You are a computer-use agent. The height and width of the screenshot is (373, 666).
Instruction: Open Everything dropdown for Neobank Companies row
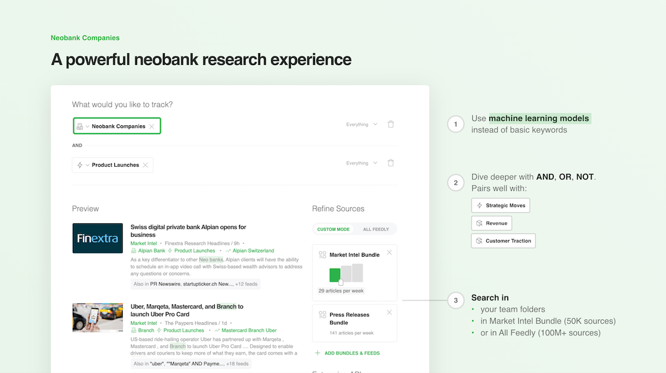click(361, 125)
